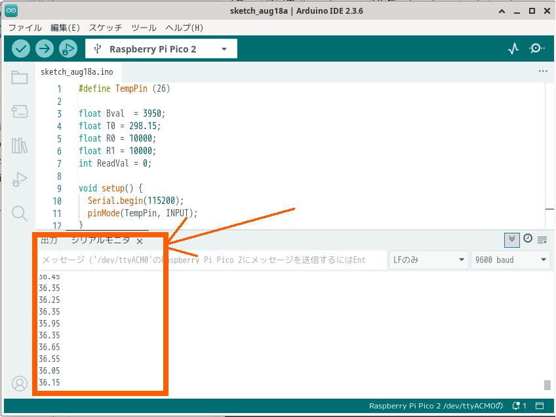Clear serial monitor output icon

(x=542, y=240)
